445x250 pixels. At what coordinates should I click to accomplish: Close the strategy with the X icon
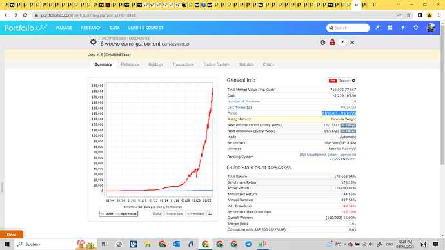(352, 43)
